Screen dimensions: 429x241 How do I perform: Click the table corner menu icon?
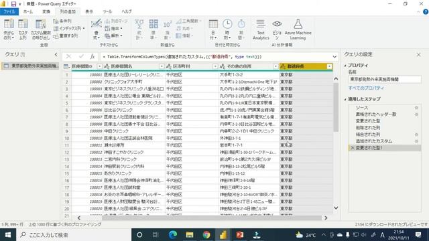tap(66, 66)
